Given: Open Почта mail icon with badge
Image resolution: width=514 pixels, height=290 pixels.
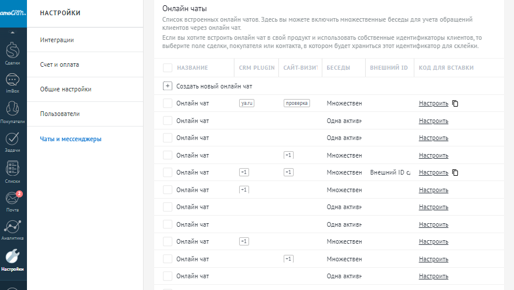Looking at the screenshot, I should [12, 199].
